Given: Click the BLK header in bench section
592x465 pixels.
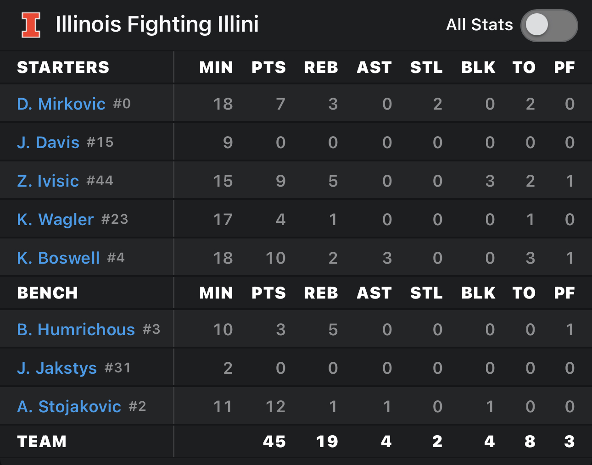Looking at the screenshot, I should (x=478, y=293).
